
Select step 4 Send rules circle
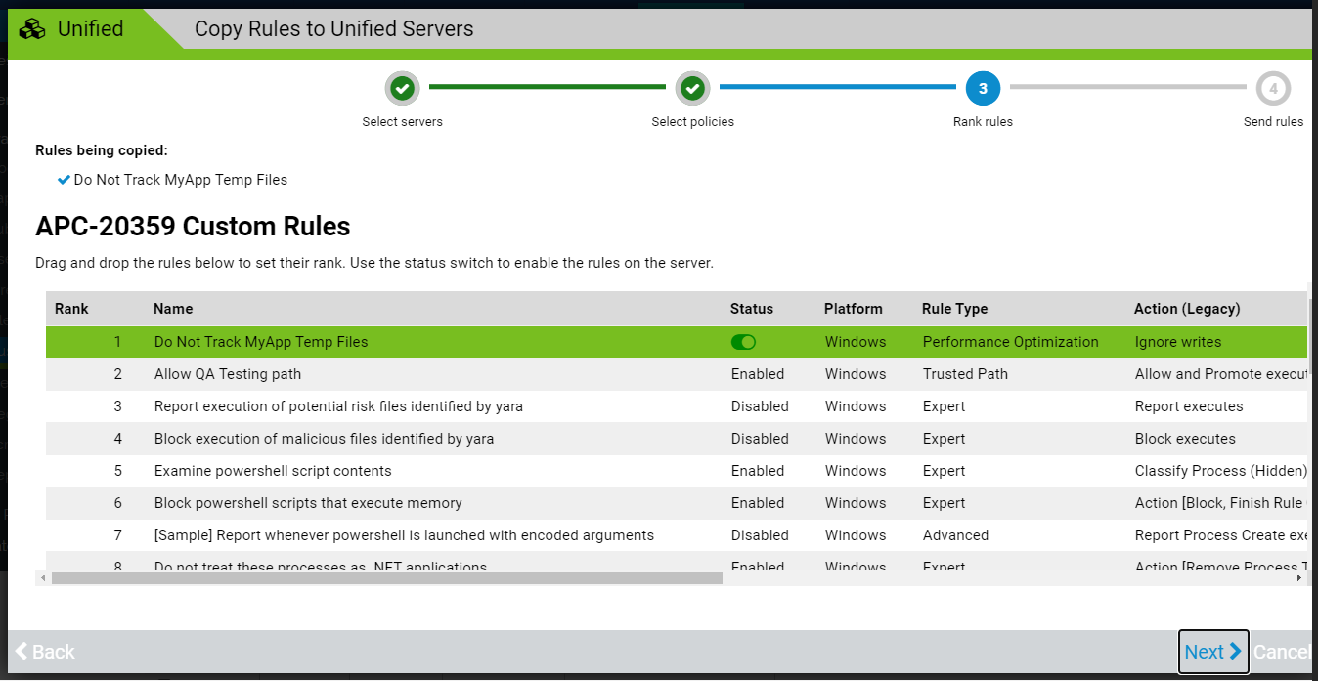tap(1273, 88)
